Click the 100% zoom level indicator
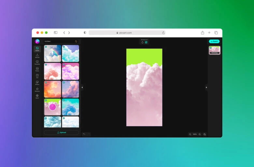 pyautogui.click(x=195, y=134)
